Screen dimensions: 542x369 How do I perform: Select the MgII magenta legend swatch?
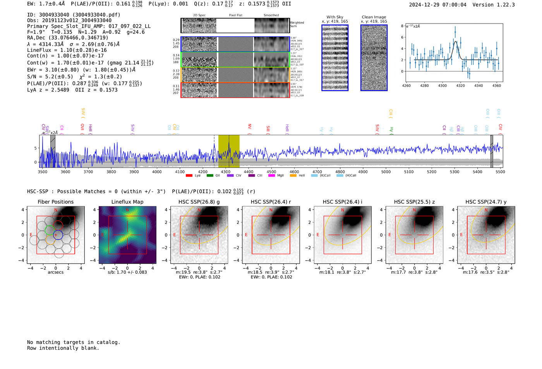point(272,175)
